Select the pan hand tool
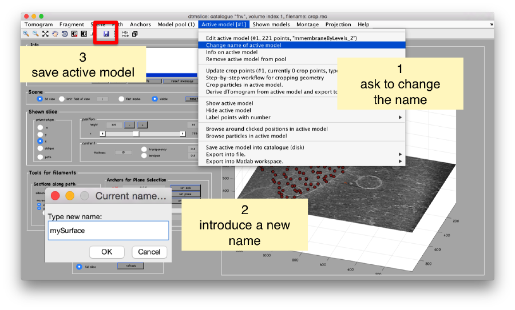Viewport: 515px width, 310px height. click(x=55, y=34)
